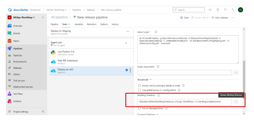
Task: Click the Search box
Action: tap(189, 10)
